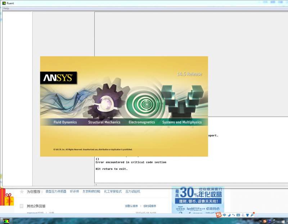
Task: Toggle the moon half-width icon on IME toolbar
Action: (x=229, y=215)
